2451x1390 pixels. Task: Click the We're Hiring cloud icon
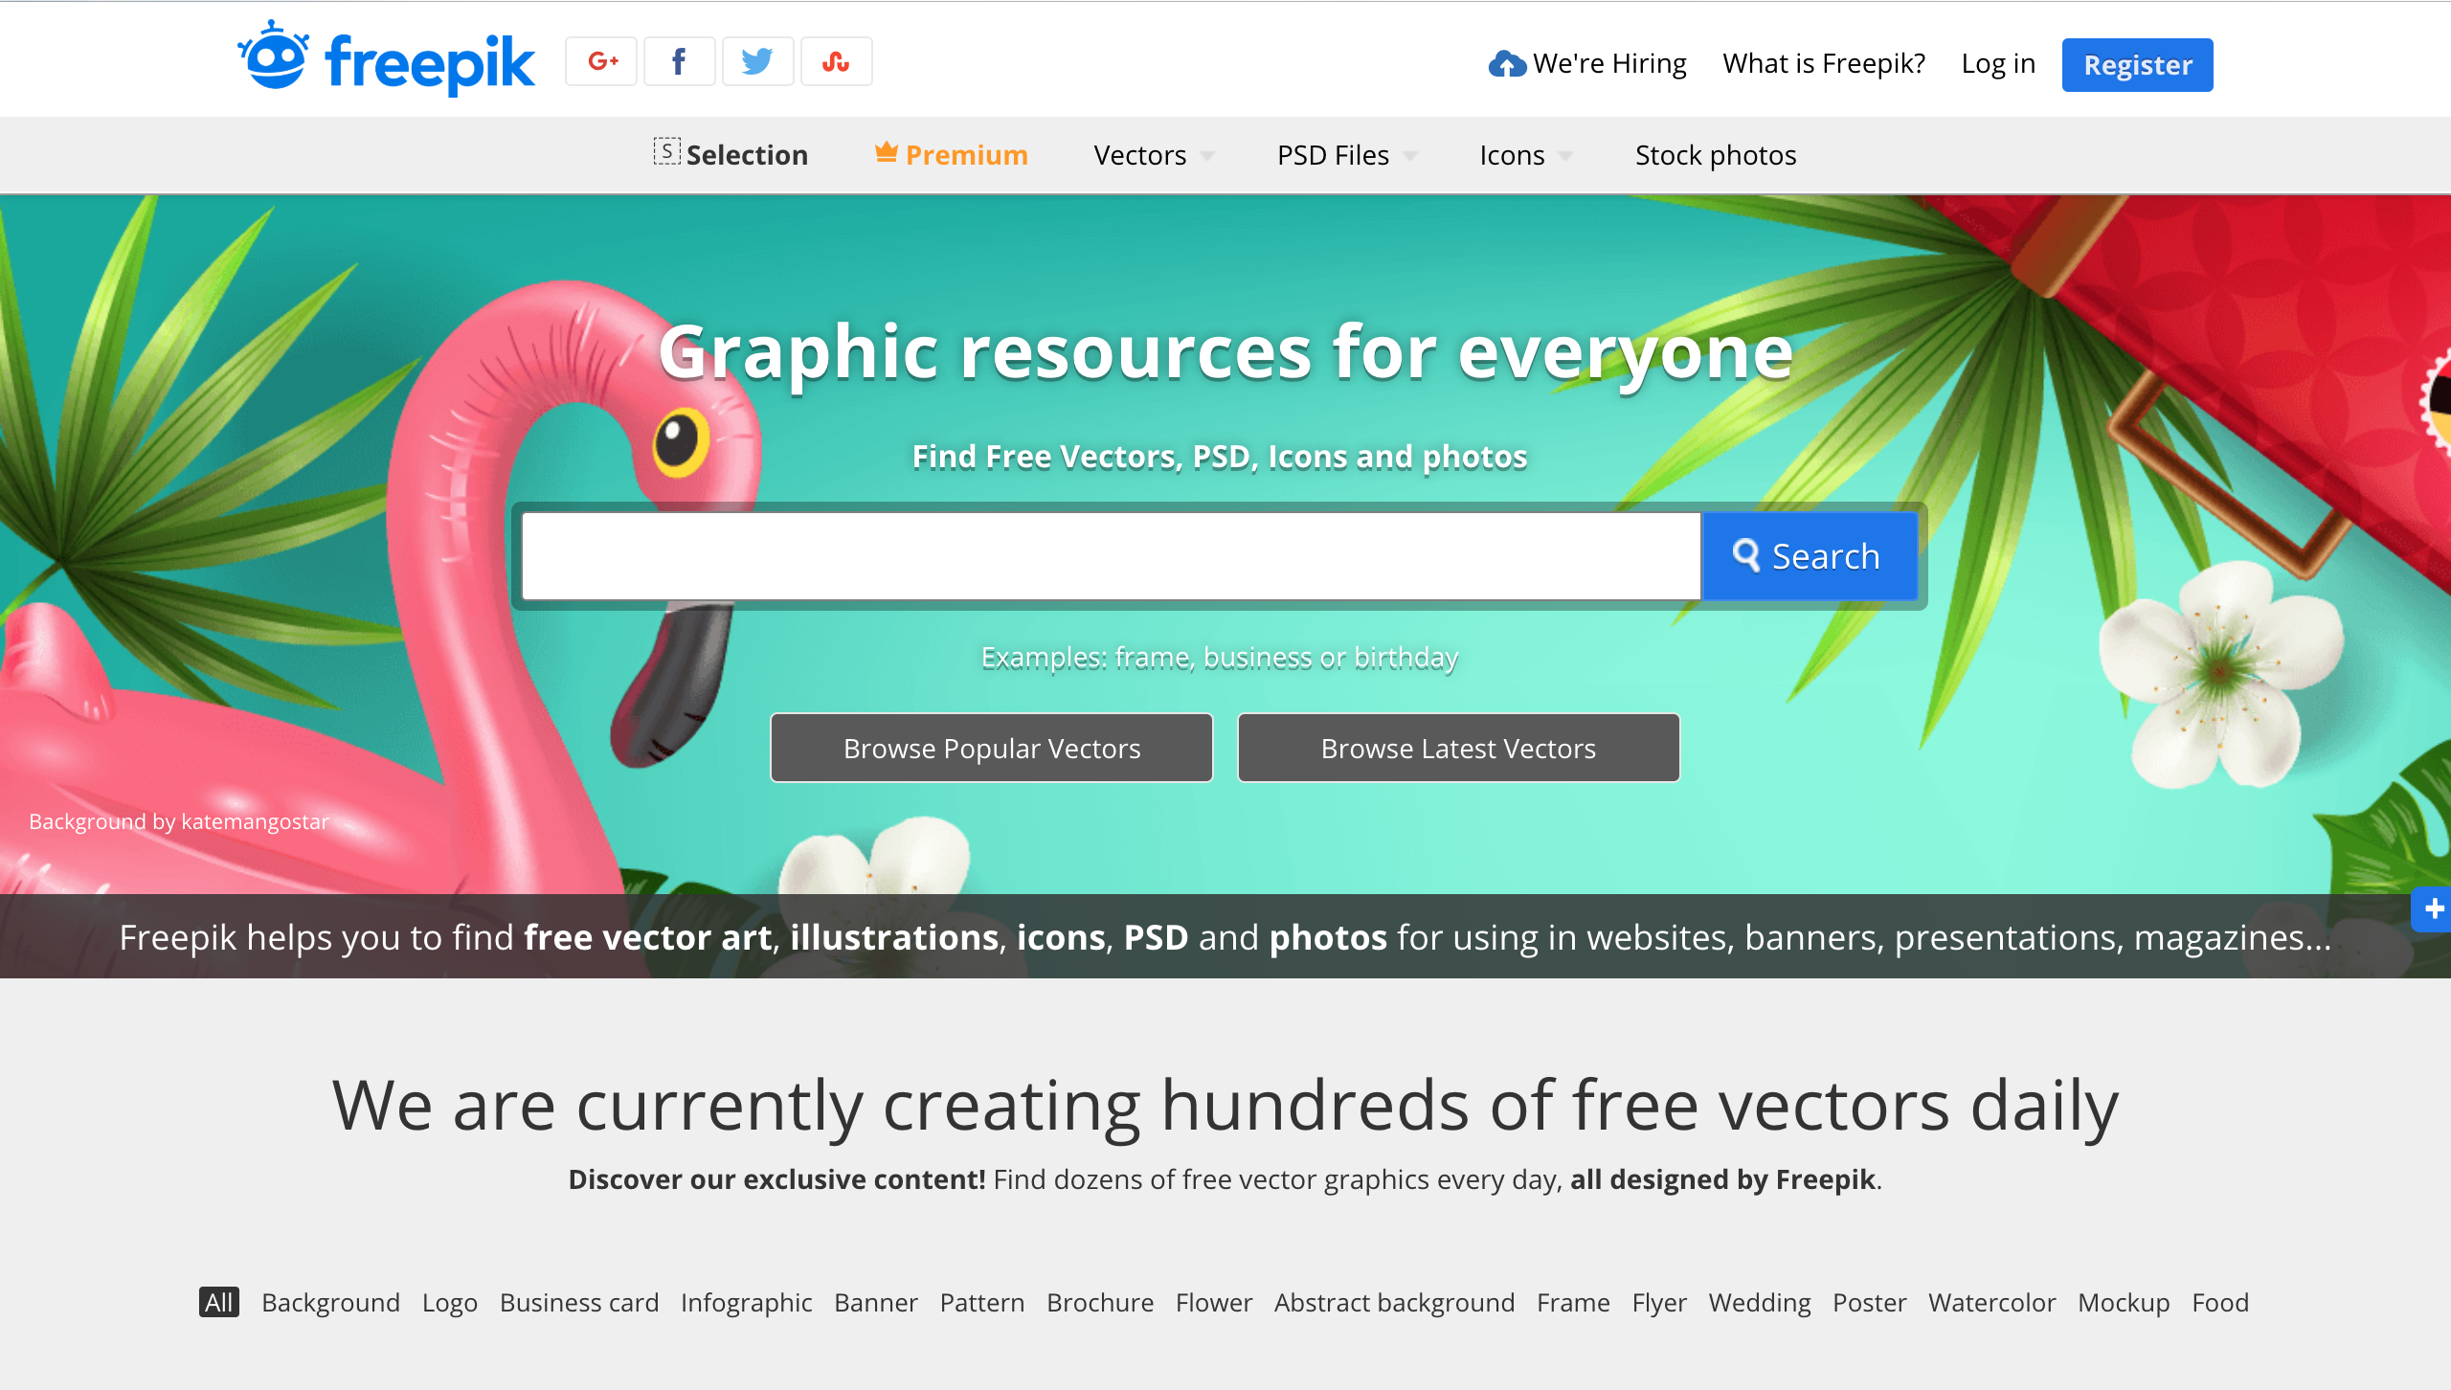[x=1507, y=63]
